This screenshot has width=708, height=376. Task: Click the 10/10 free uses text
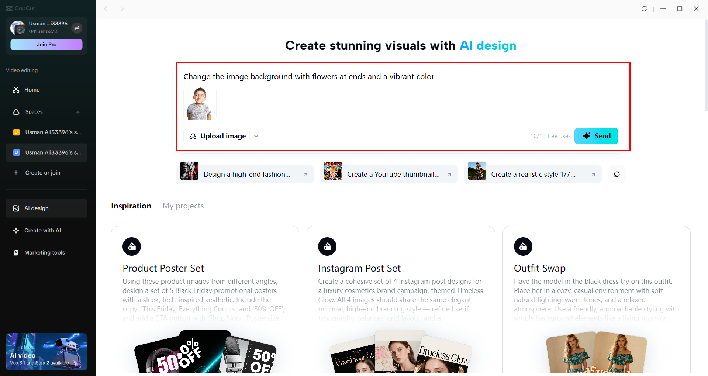coord(550,136)
